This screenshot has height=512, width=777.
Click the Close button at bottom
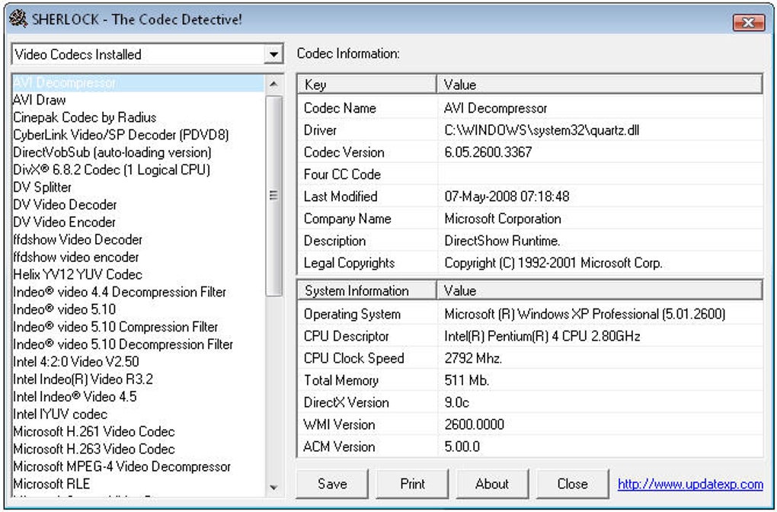[572, 483]
